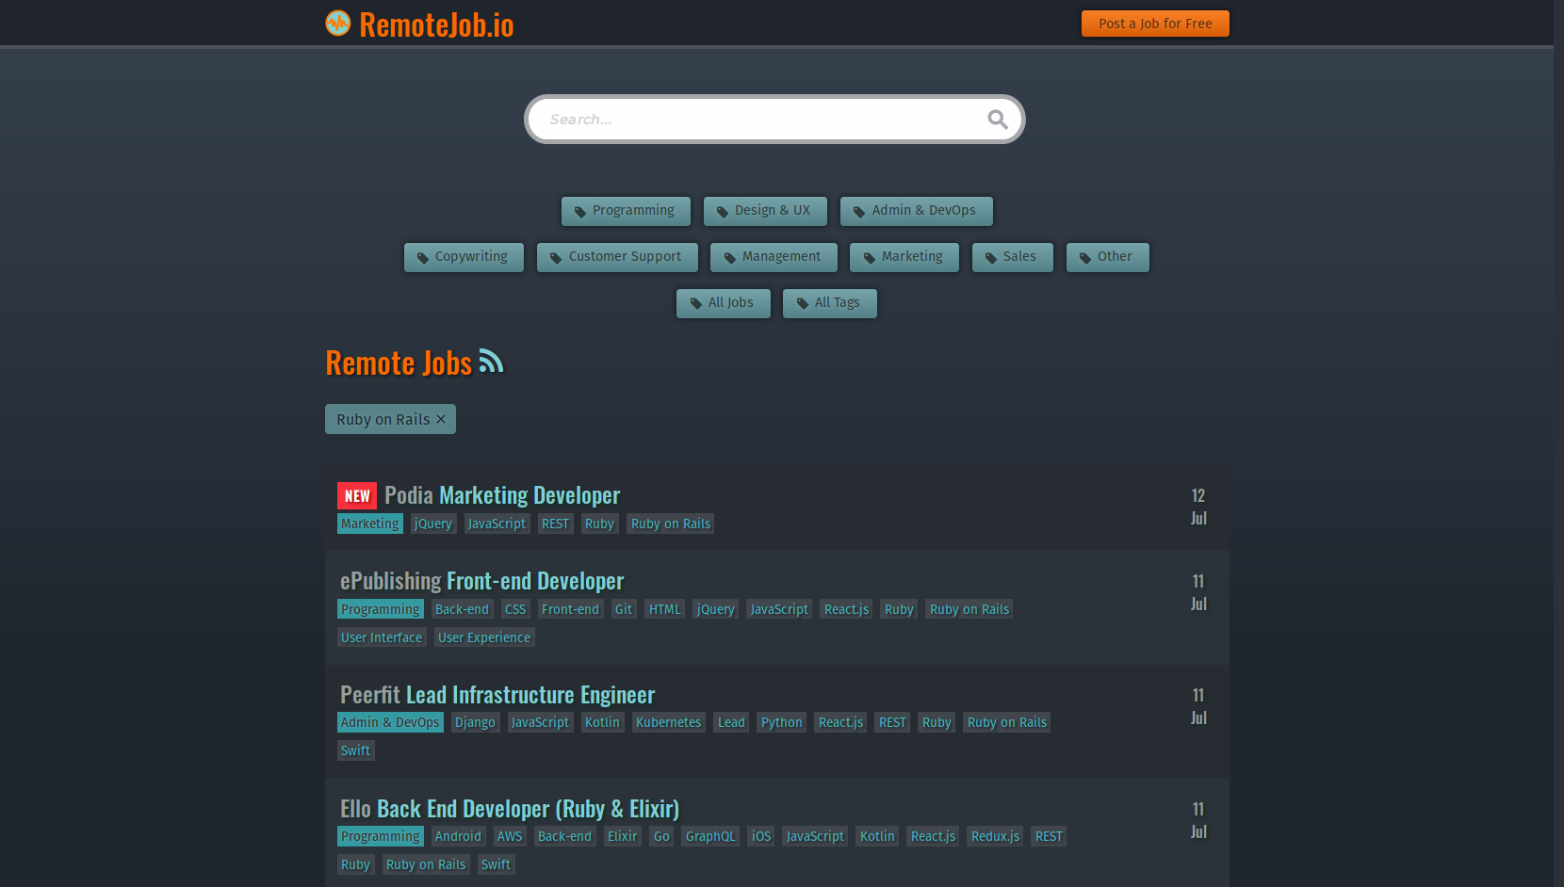Click the search magnifier icon
The width and height of the screenshot is (1564, 887).
(x=998, y=119)
